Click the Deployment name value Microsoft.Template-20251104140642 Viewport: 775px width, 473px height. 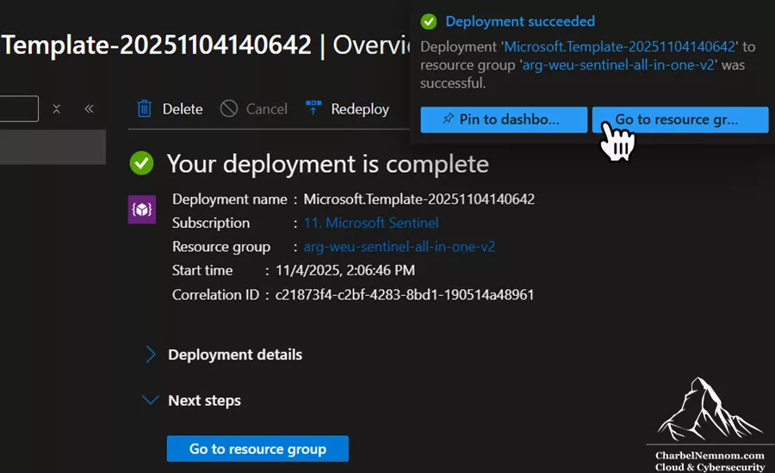(418, 199)
